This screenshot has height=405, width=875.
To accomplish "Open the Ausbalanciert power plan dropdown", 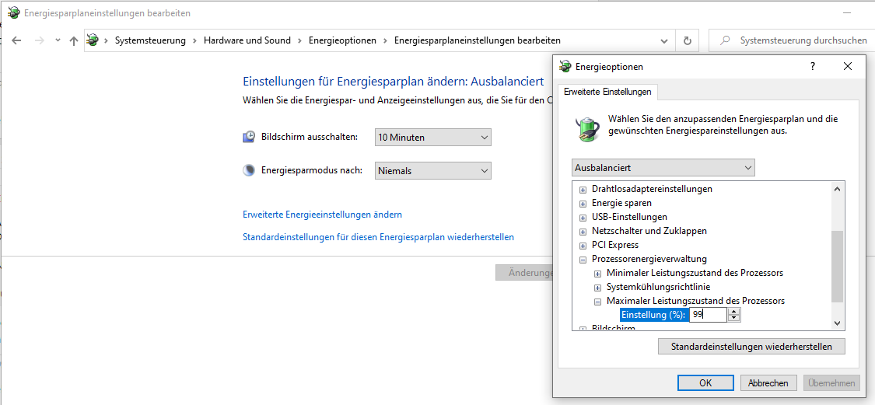I will [x=663, y=168].
